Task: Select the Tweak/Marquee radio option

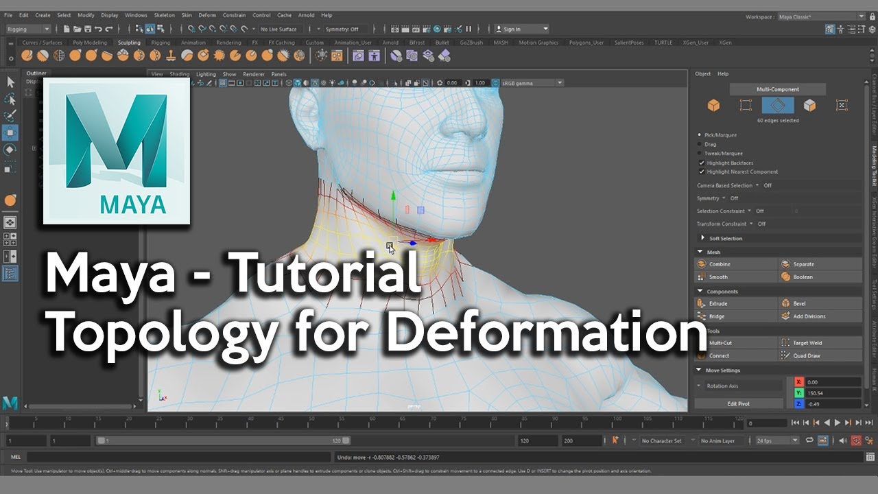Action: (700, 153)
